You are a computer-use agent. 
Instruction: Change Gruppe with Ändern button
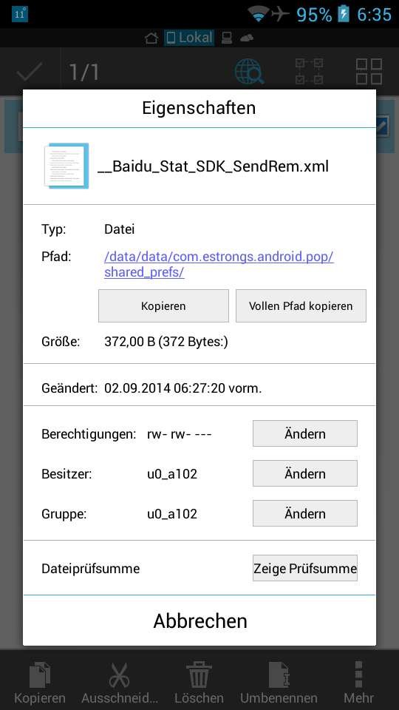(x=305, y=513)
